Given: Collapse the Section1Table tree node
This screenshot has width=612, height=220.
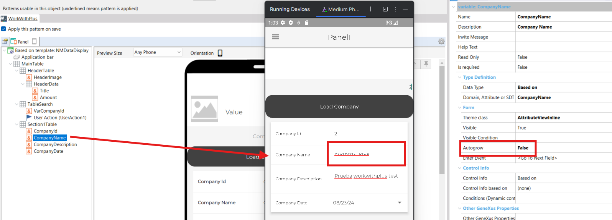Looking at the screenshot, I should [x=16, y=125].
